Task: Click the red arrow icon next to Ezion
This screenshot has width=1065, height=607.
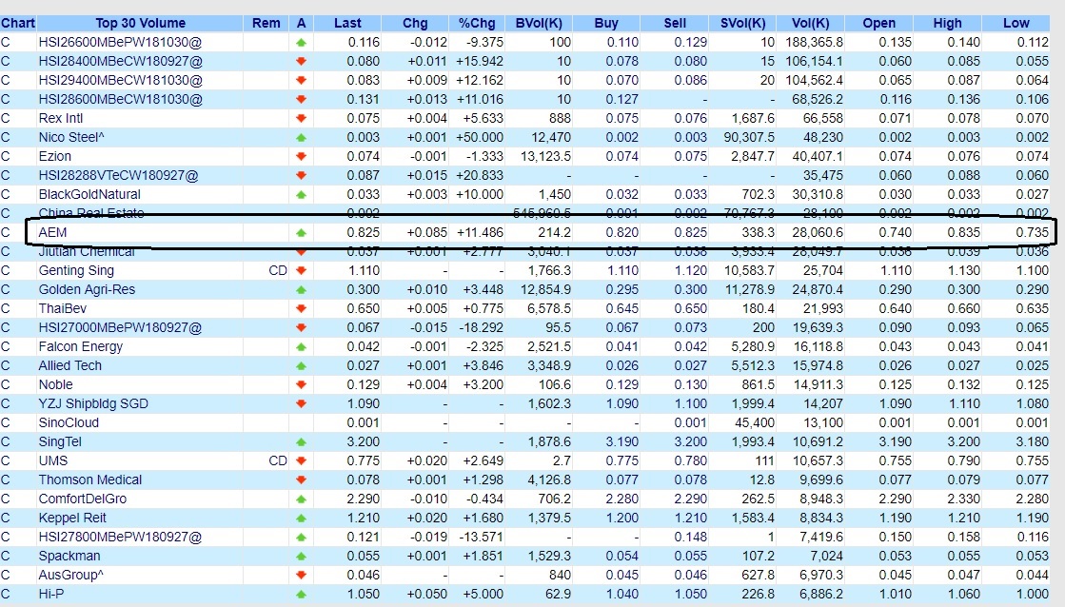Action: pyautogui.click(x=303, y=156)
